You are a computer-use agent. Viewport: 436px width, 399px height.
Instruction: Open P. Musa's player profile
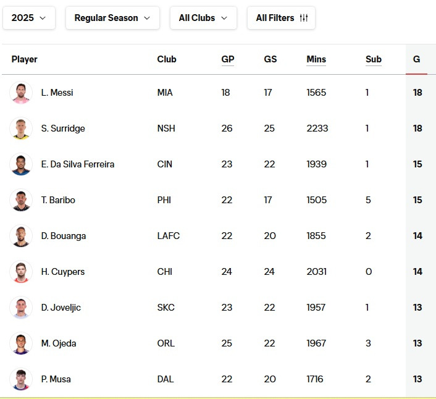(x=56, y=379)
